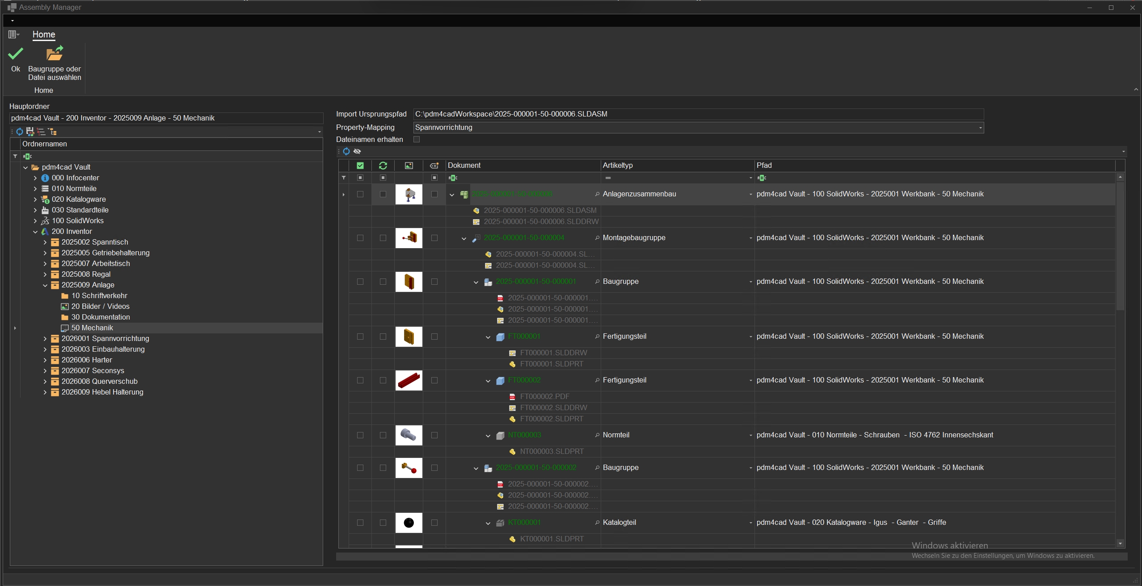Click the Ok button
The image size is (1142, 586).
click(x=16, y=59)
